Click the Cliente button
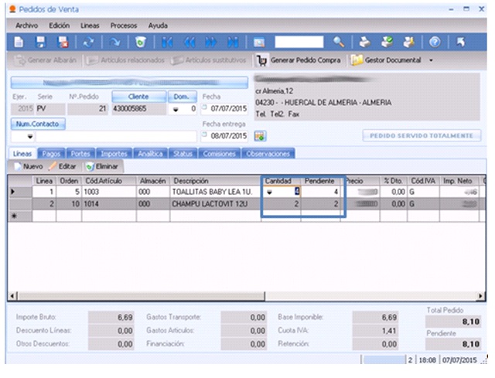 coord(139,97)
